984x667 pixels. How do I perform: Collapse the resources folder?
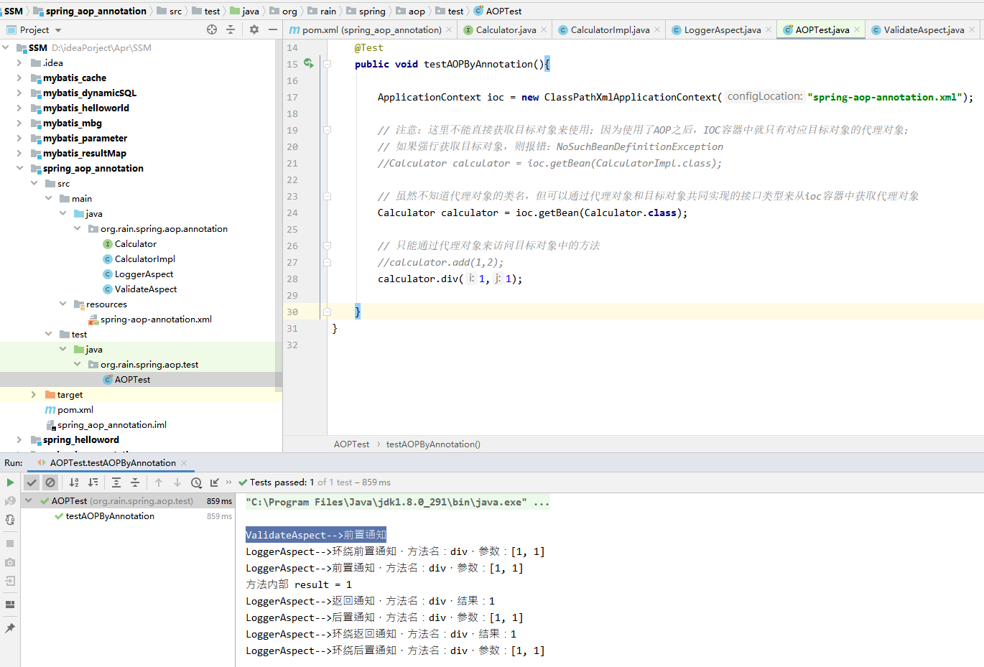point(62,304)
